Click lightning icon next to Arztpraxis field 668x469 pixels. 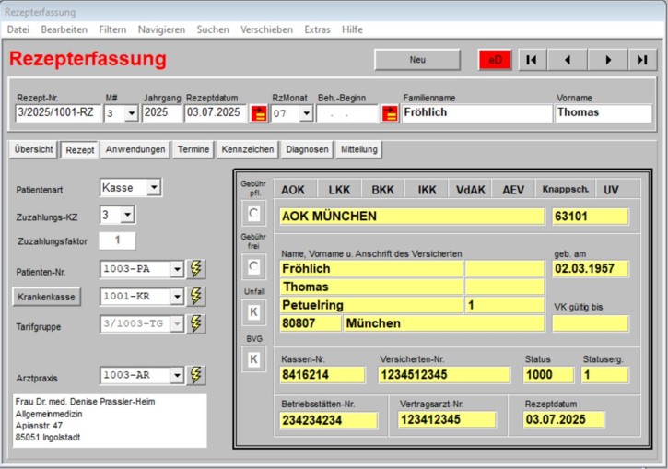click(x=196, y=375)
